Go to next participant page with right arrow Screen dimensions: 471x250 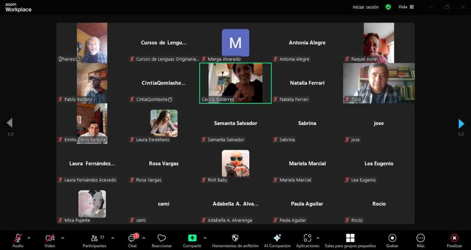coord(461,123)
